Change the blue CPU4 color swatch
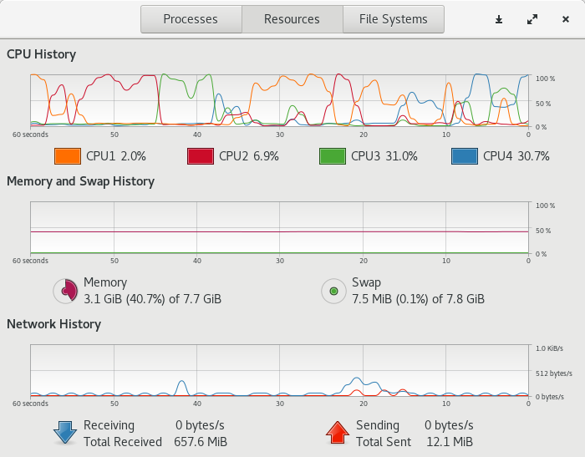585x457 pixels. pyautogui.click(x=465, y=156)
